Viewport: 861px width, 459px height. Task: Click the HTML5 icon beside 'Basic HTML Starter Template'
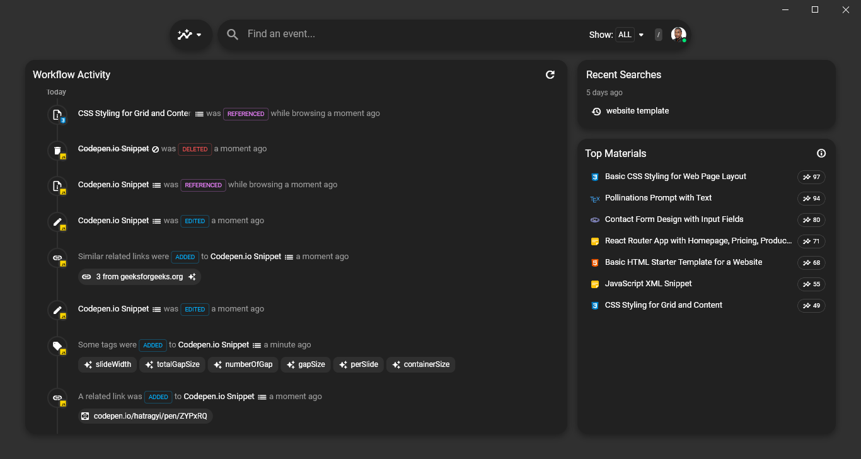tap(594, 262)
